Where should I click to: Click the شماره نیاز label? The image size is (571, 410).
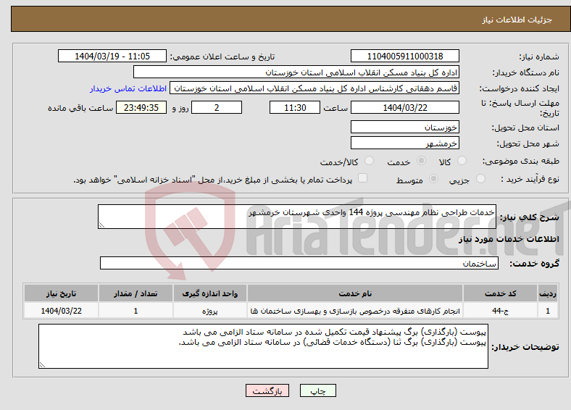tap(539, 57)
